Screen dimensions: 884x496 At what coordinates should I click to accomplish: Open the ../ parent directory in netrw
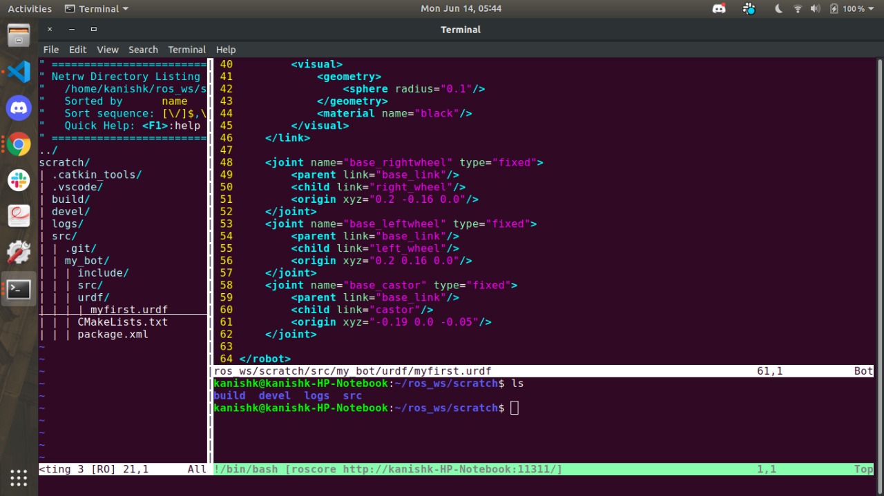point(48,150)
